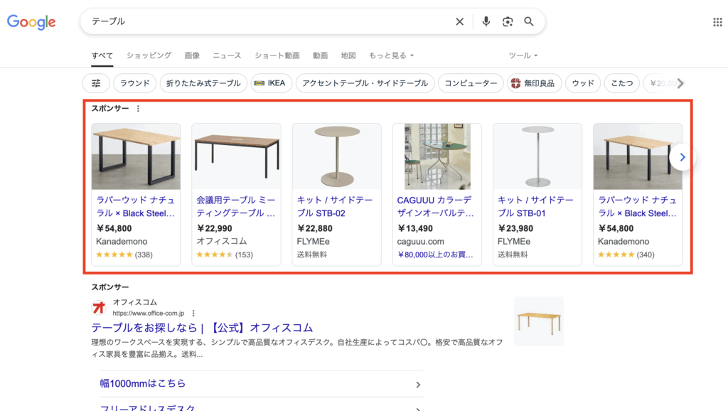Select the 折りたたみ式テーブル filter chip

203,83
